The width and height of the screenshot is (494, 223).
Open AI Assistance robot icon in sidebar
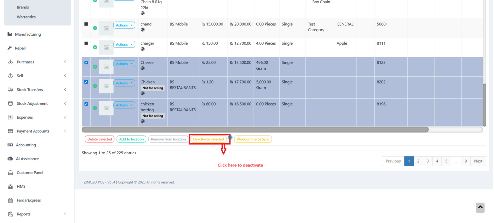[10, 159]
